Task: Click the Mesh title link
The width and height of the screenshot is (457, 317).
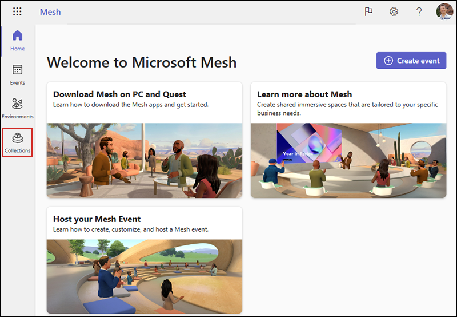Action: [50, 12]
